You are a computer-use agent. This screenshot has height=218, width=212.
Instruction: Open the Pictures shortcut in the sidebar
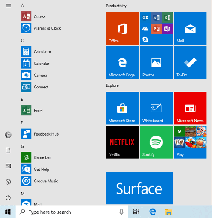[x=8, y=166]
